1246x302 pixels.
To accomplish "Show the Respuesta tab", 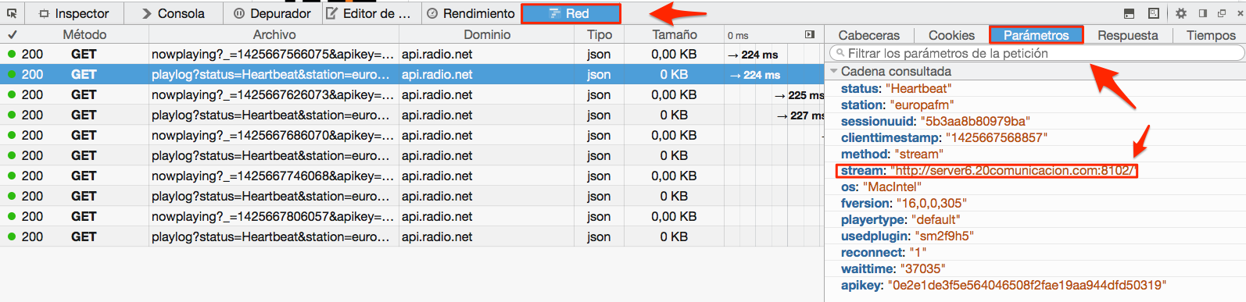I will 1128,35.
